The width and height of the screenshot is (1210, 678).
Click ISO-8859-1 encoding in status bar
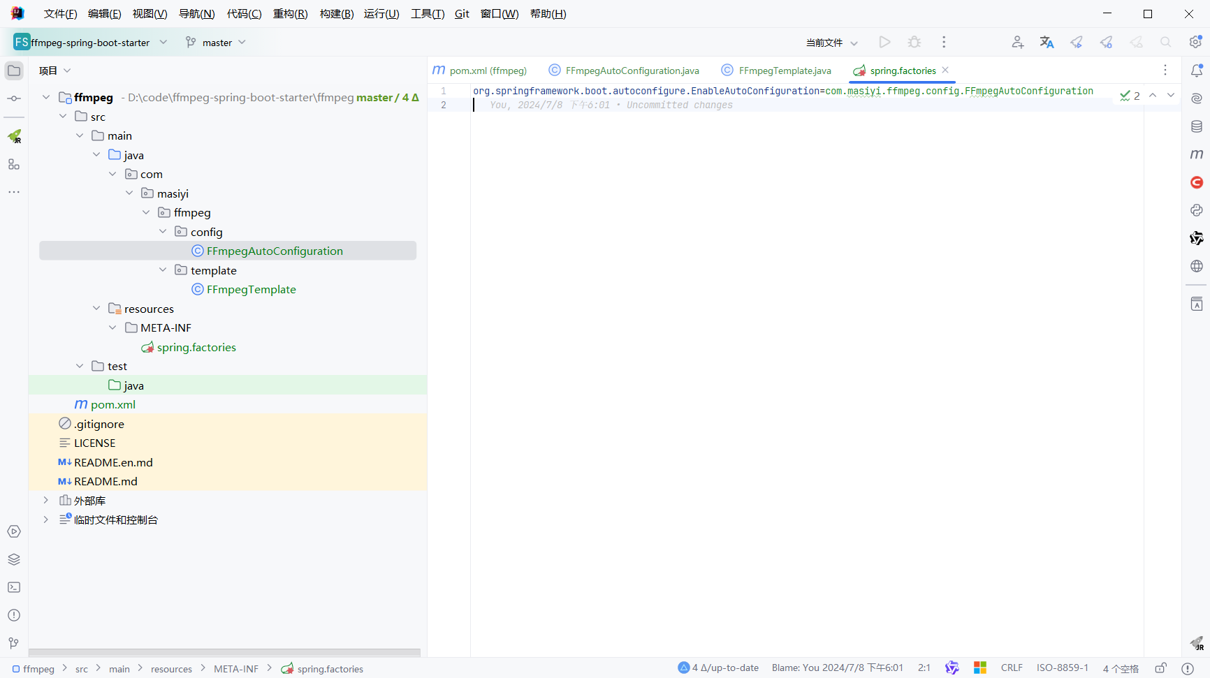tap(1063, 668)
